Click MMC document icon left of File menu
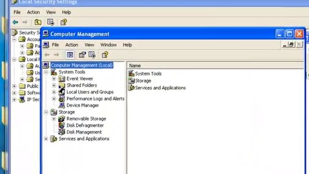The height and width of the screenshot is (174, 309). coord(46,45)
